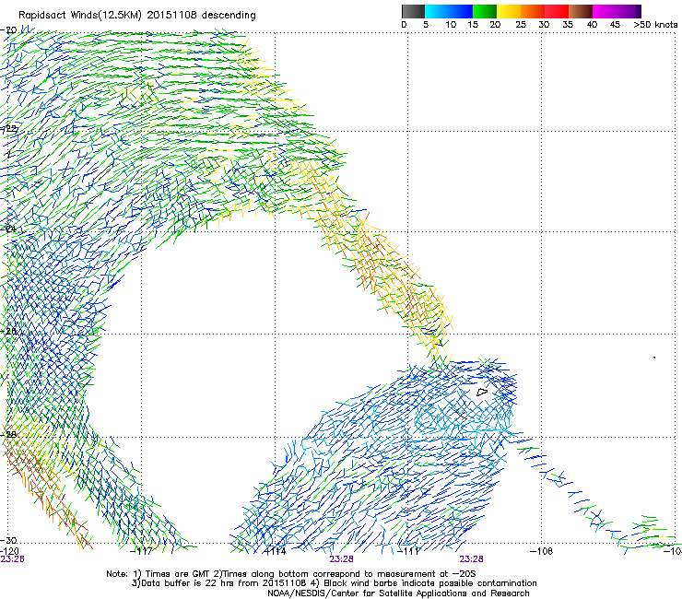682x599 pixels.
Task: Click the '-20' latitude axis label
Action: pyautogui.click(x=8, y=30)
